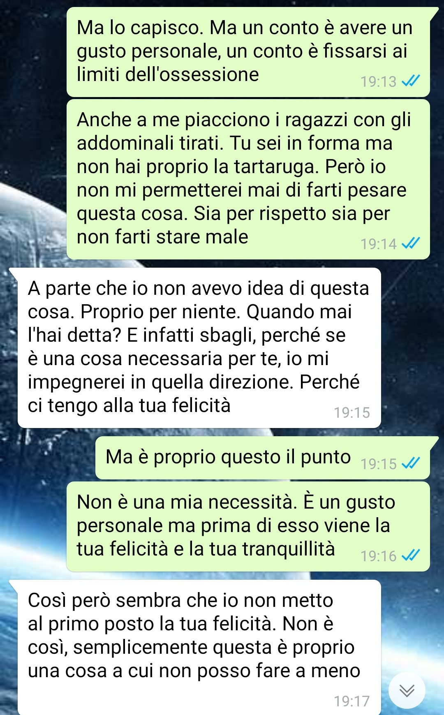The image size is (444, 715).
Task: Select the message starting 'Anche a me piacciono'
Action: coord(248,179)
